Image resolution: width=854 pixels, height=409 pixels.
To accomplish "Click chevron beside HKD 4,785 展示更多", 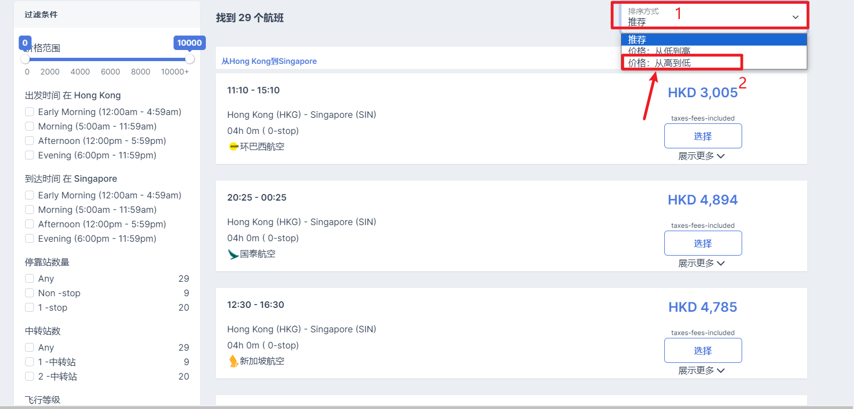I will click(721, 371).
